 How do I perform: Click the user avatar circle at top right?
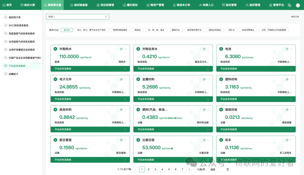coord(298,5)
